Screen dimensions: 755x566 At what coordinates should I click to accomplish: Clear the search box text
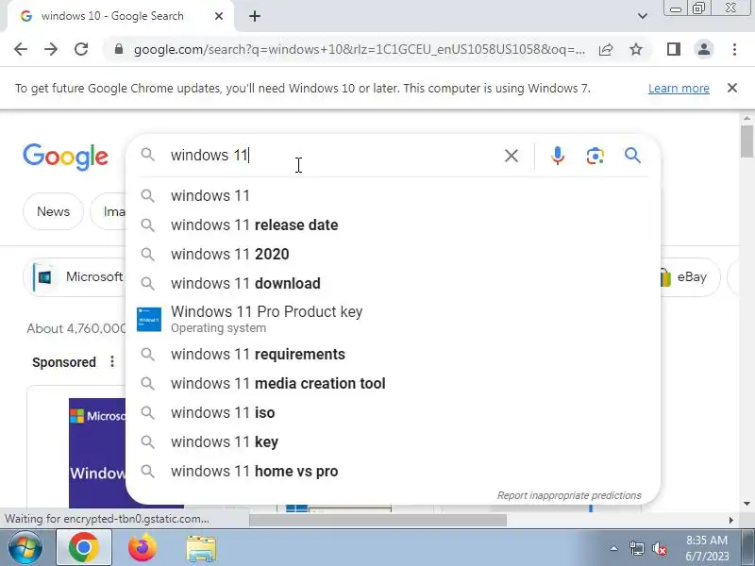[x=512, y=156]
